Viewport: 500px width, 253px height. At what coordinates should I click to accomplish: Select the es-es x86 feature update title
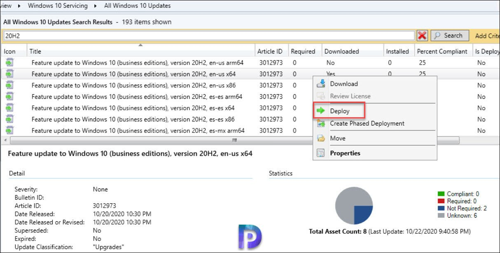click(133, 119)
